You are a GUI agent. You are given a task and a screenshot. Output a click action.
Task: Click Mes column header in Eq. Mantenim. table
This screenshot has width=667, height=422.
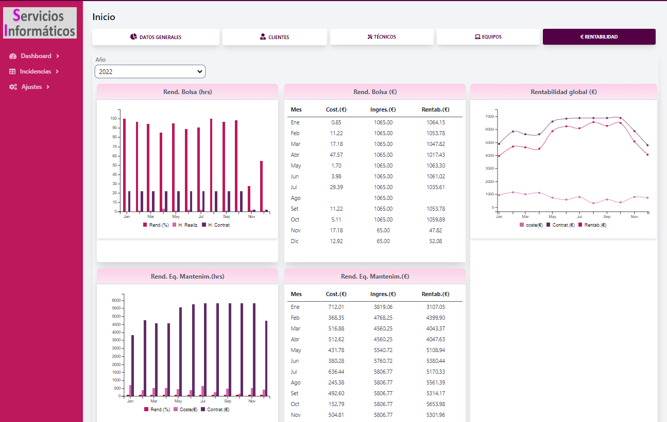click(x=296, y=294)
